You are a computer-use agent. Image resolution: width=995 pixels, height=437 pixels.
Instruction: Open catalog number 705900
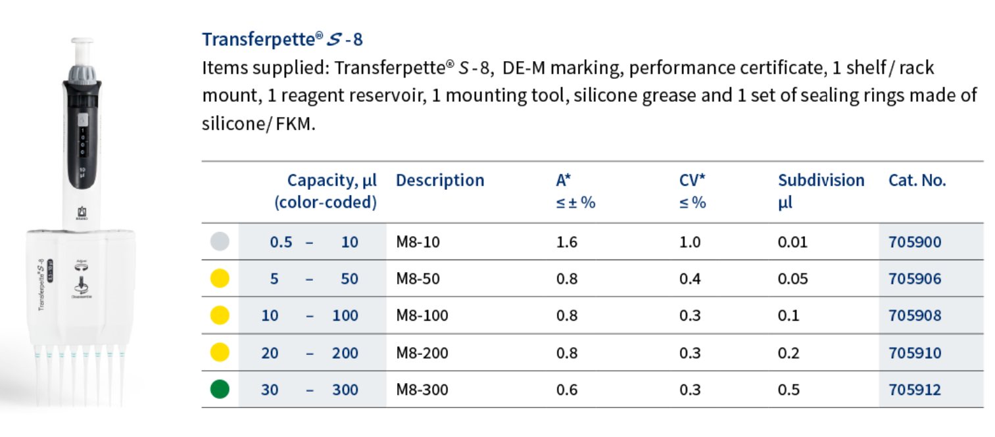[915, 242]
